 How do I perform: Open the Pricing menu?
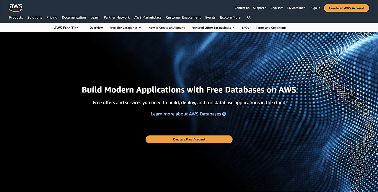pos(52,17)
